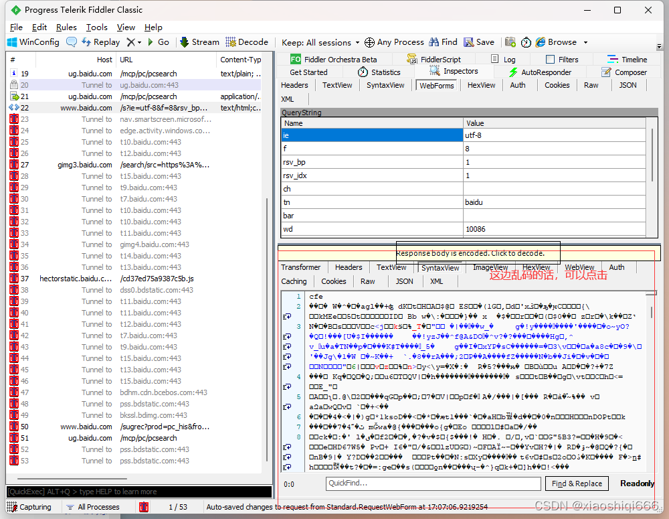Click the Any Process target icon
This screenshot has height=519, width=669.
[x=369, y=42]
